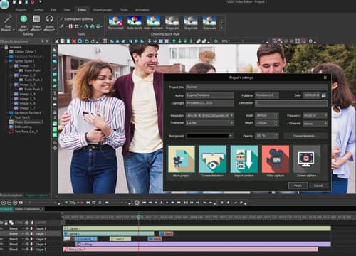356x256 pixels.
Task: Toggle visibility of Layer 4
Action: [x=1, y=244]
